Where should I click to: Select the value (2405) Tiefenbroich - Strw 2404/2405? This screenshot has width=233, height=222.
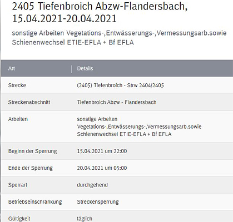tap(121, 85)
